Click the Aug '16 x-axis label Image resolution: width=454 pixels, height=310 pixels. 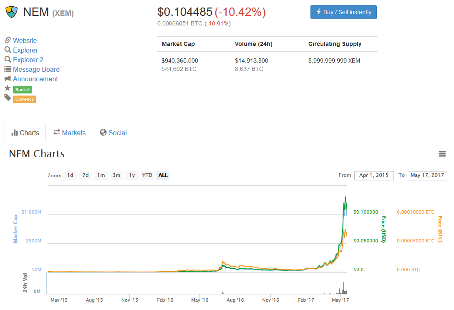[x=235, y=300]
